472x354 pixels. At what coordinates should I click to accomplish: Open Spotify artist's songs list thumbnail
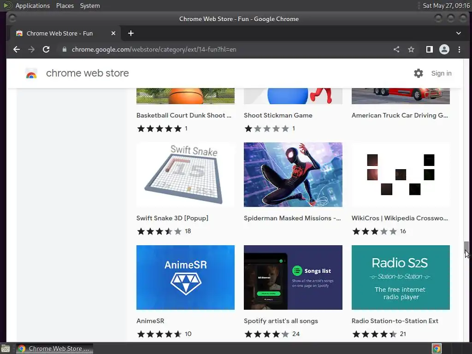coord(293,277)
